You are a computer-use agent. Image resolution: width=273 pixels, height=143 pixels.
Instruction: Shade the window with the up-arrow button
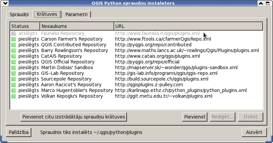tap(261, 3)
